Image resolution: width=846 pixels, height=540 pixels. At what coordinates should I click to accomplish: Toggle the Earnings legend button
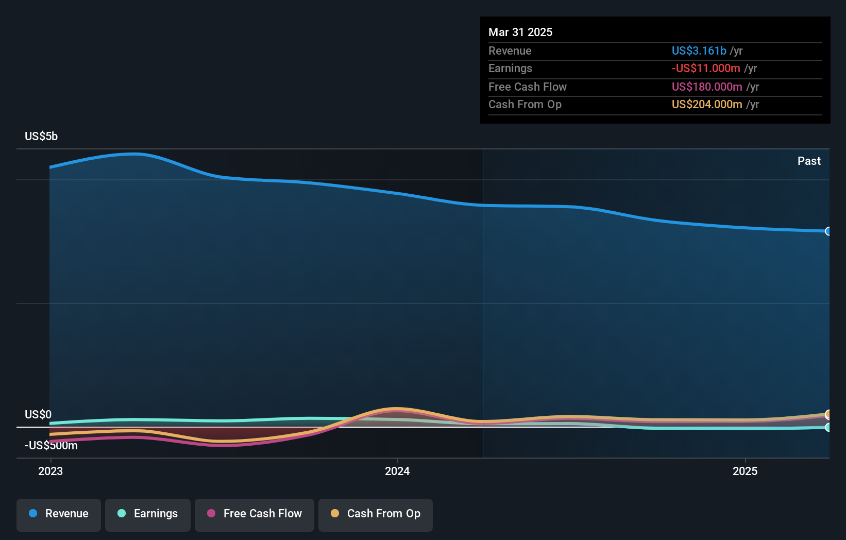148,515
